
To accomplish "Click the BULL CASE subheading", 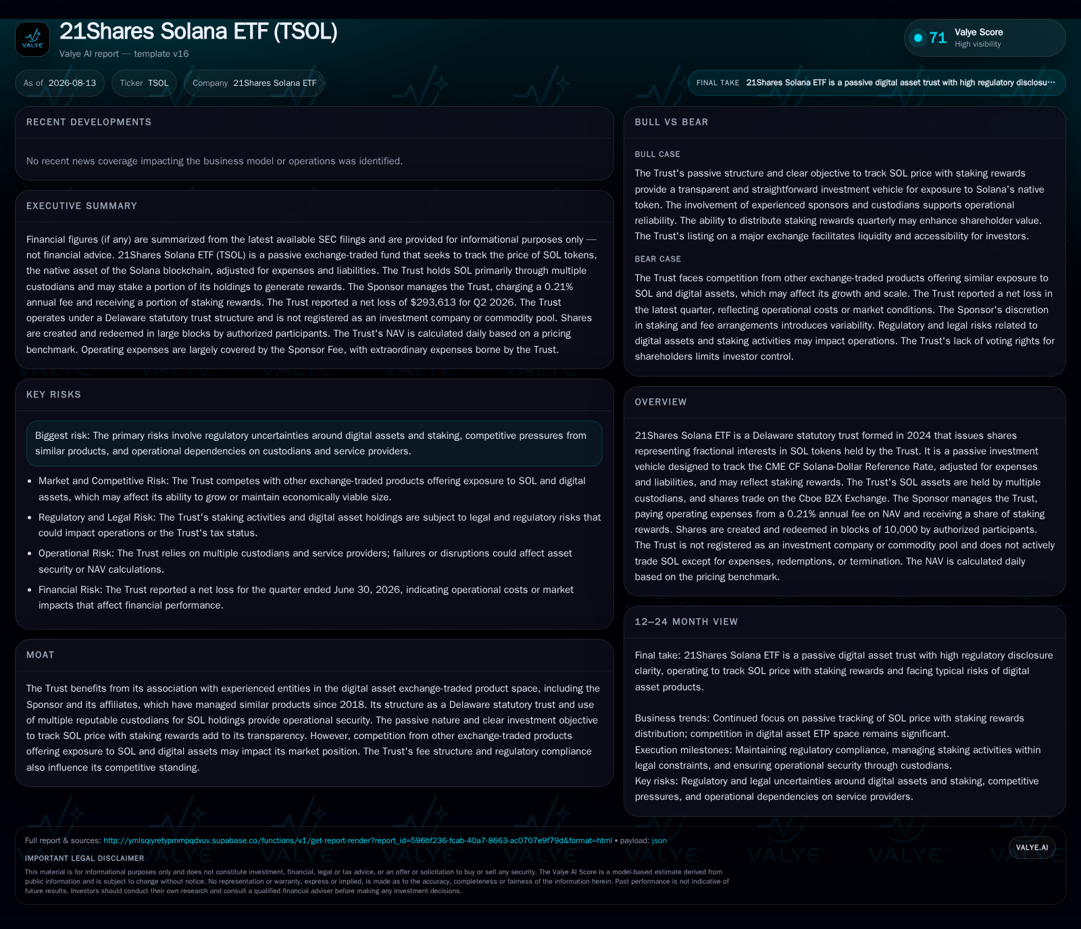I will [657, 155].
